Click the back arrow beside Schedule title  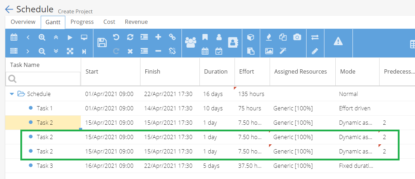click(9, 9)
